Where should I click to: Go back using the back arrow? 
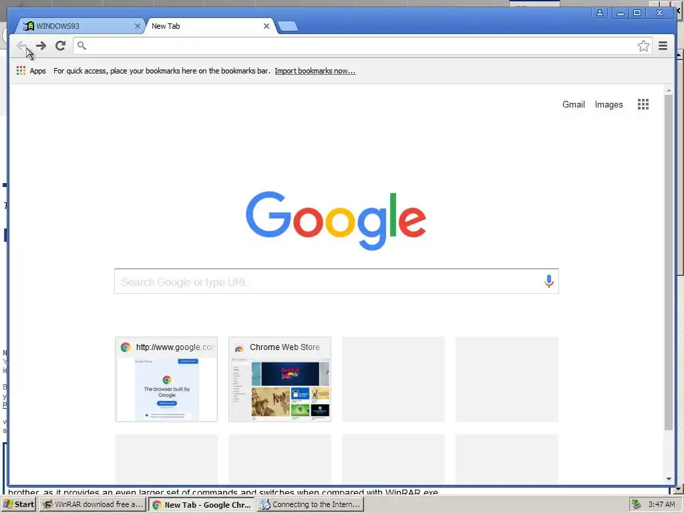[21, 45]
